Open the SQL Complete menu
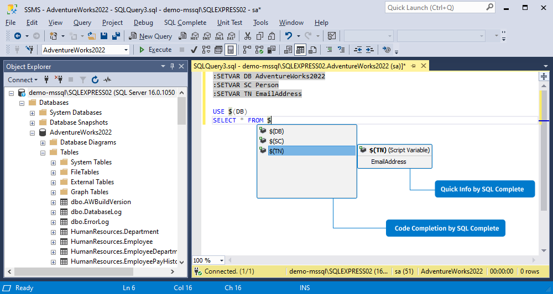 (x=185, y=23)
